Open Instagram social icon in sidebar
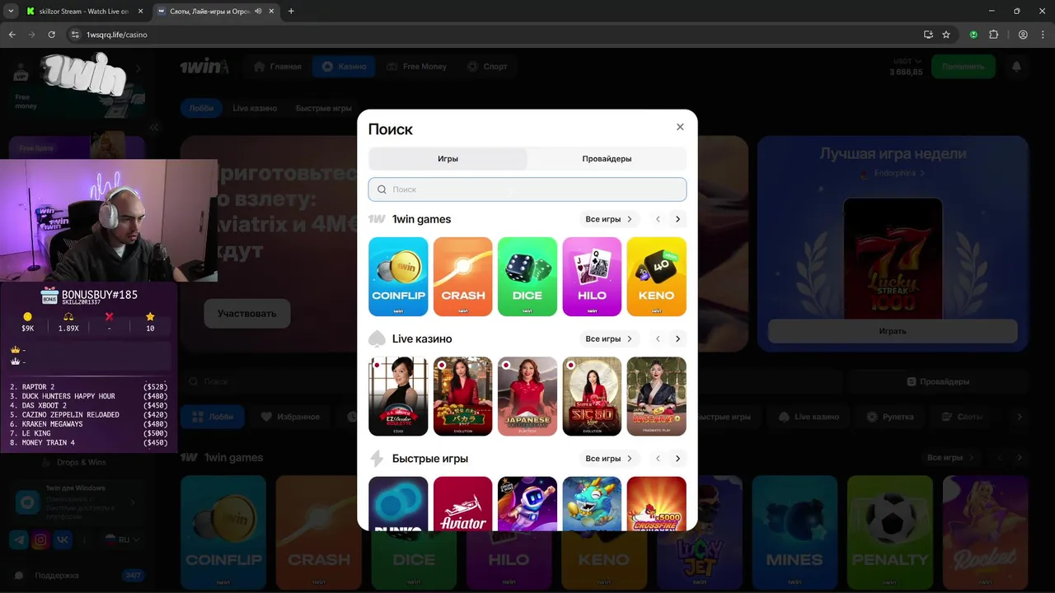This screenshot has width=1055, height=593. pyautogui.click(x=40, y=540)
